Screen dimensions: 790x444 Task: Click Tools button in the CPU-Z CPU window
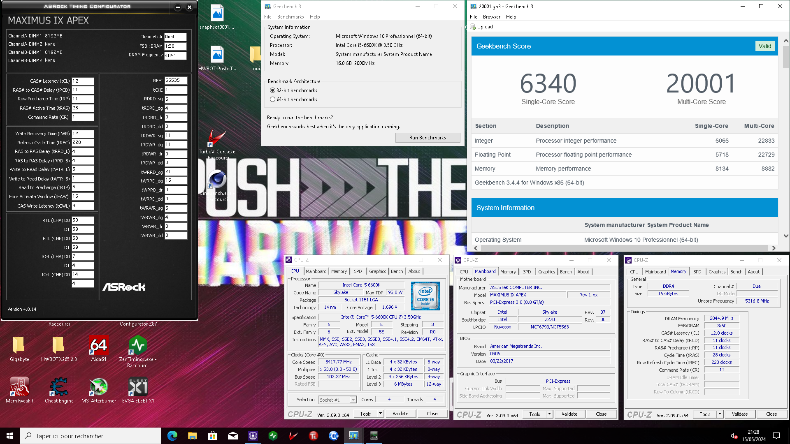click(x=365, y=414)
